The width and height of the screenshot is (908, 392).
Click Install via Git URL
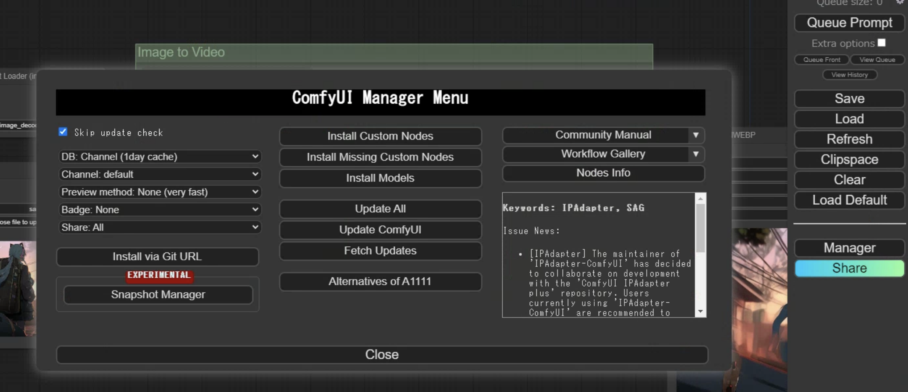point(157,256)
